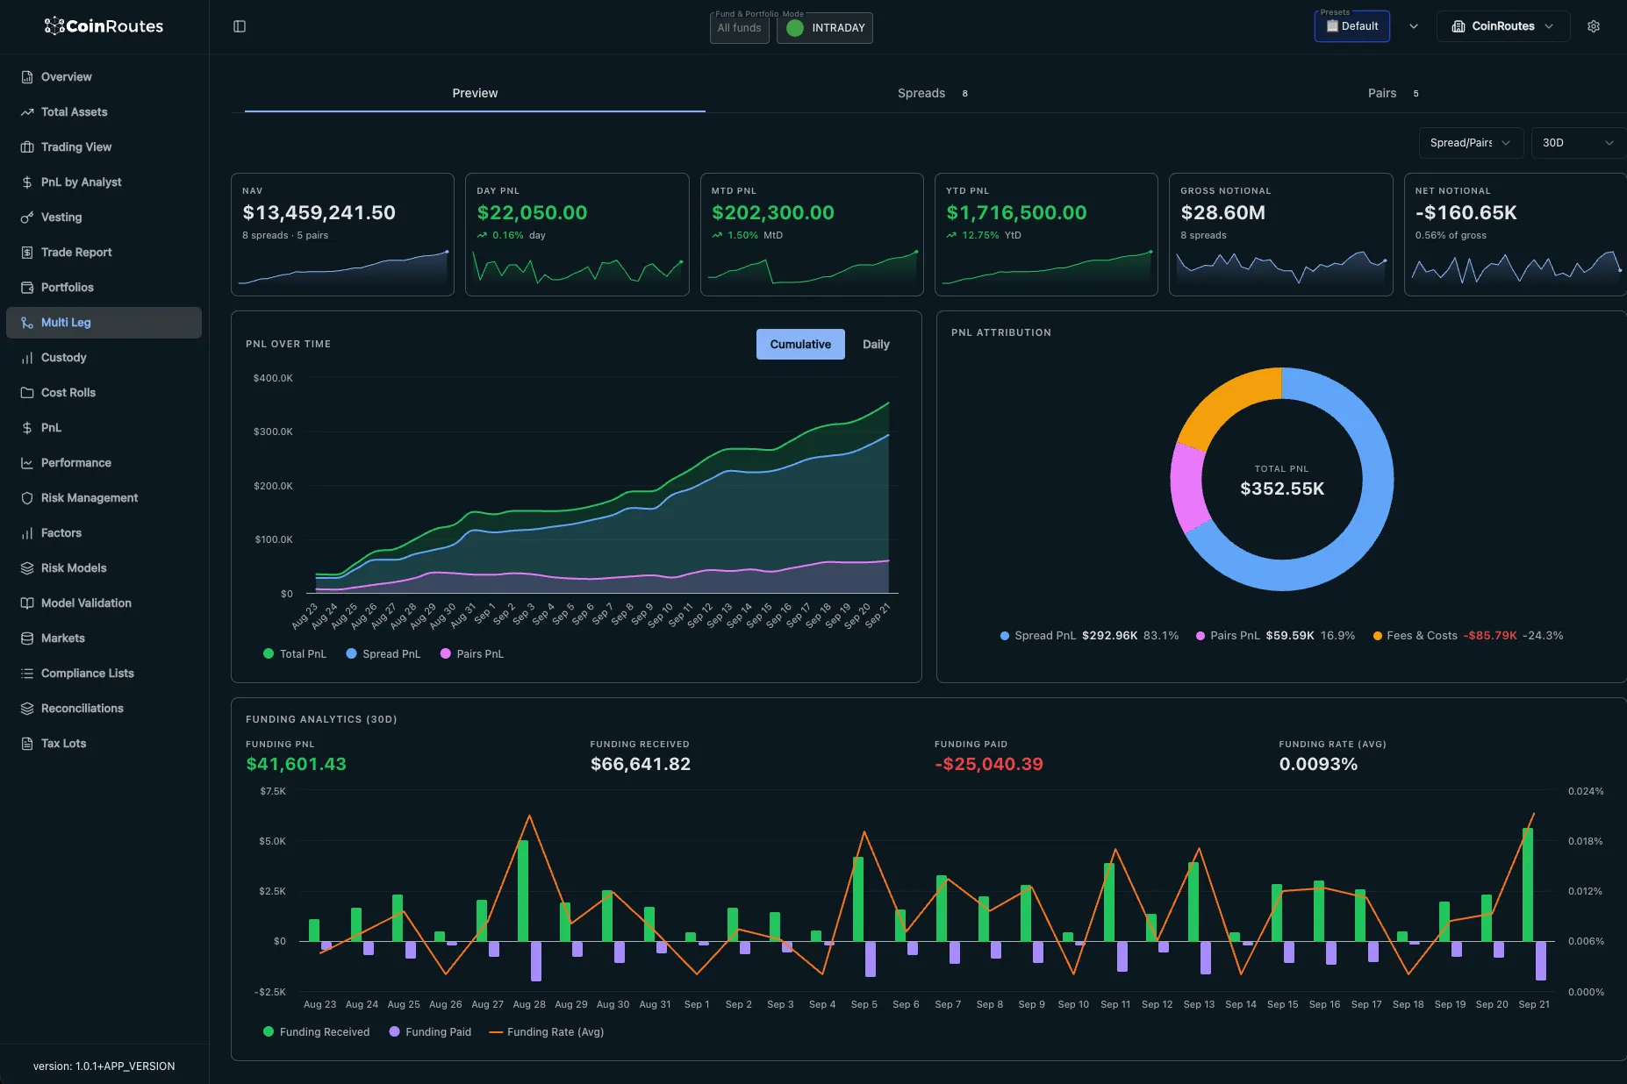This screenshot has width=1627, height=1084.
Task: Click the Default preset button
Action: coord(1351,26)
